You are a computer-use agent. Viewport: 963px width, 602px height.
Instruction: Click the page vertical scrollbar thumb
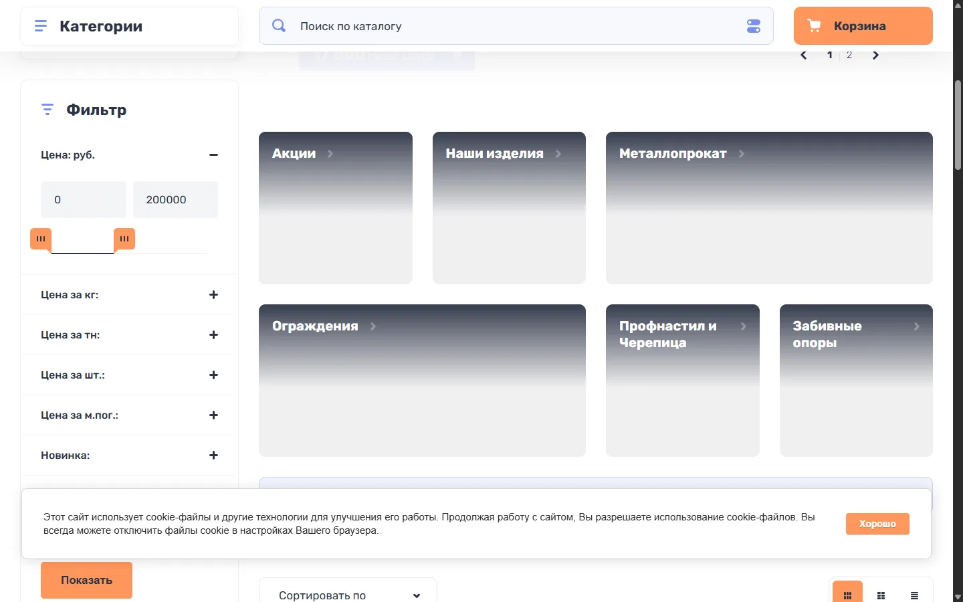coord(958,125)
